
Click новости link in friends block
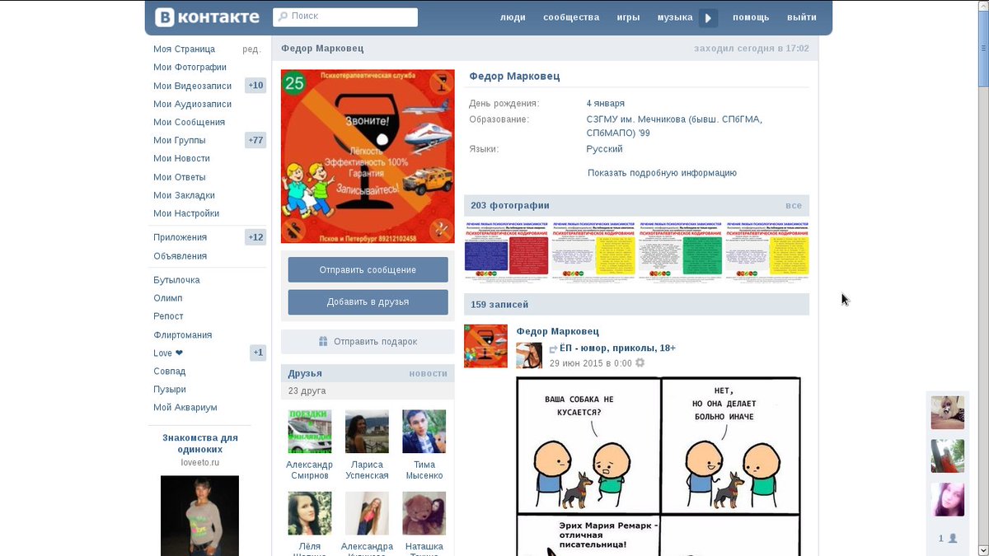pyautogui.click(x=428, y=373)
